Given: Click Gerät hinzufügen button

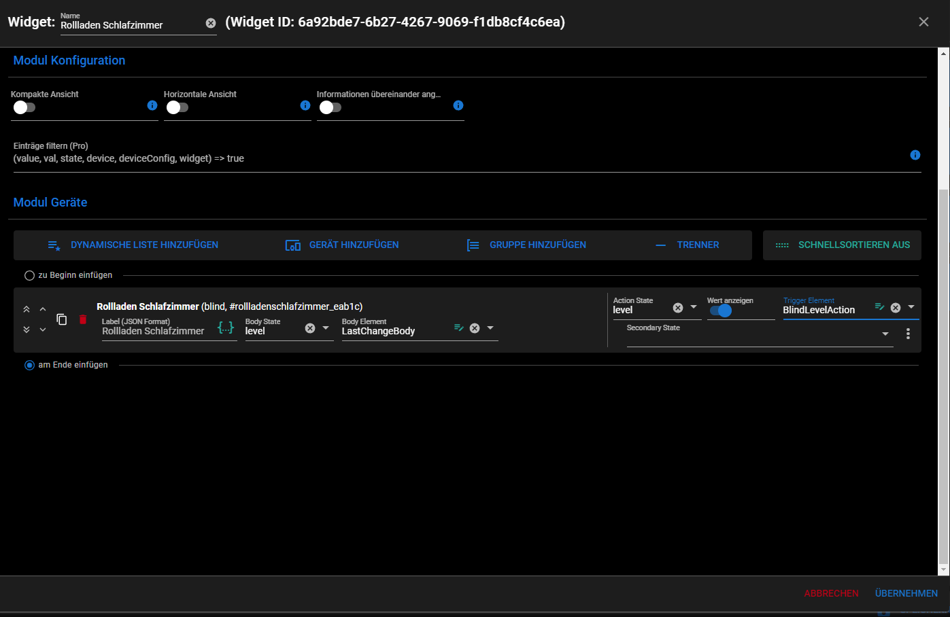Looking at the screenshot, I should click(x=342, y=245).
